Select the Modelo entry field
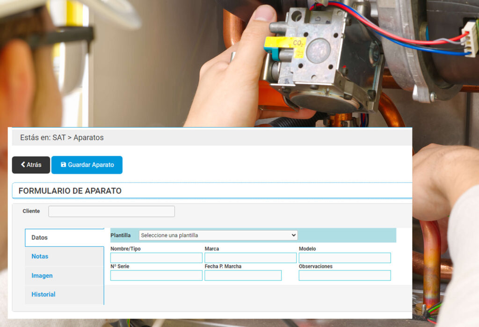This screenshot has height=327, width=479. click(x=344, y=258)
